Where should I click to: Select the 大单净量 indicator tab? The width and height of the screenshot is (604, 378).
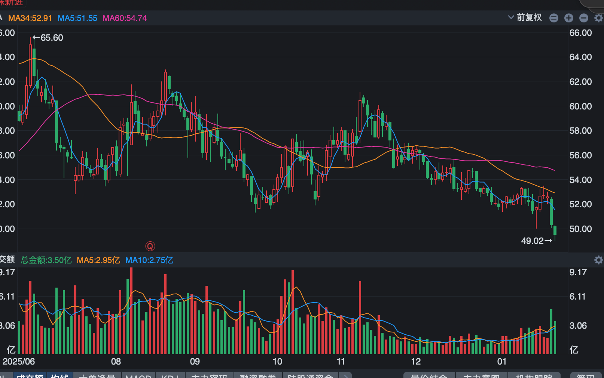click(x=97, y=376)
